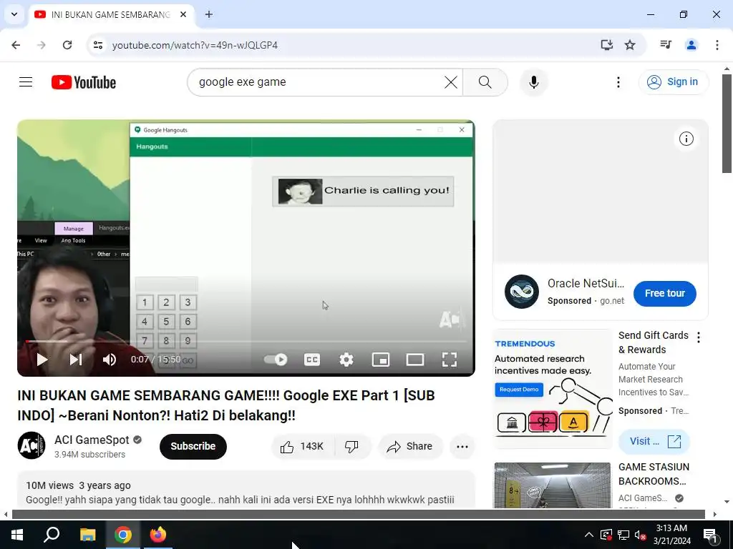The width and height of the screenshot is (733, 549).
Task: Open the YouTube hamburger guide menu
Action: 26,82
